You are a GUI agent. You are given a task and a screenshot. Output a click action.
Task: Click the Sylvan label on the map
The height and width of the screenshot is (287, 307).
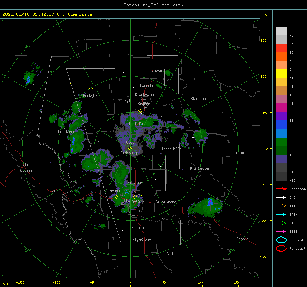[x=130, y=101]
